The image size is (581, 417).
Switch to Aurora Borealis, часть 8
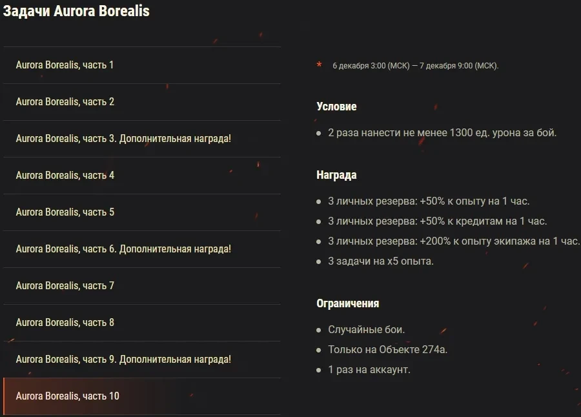65,323
